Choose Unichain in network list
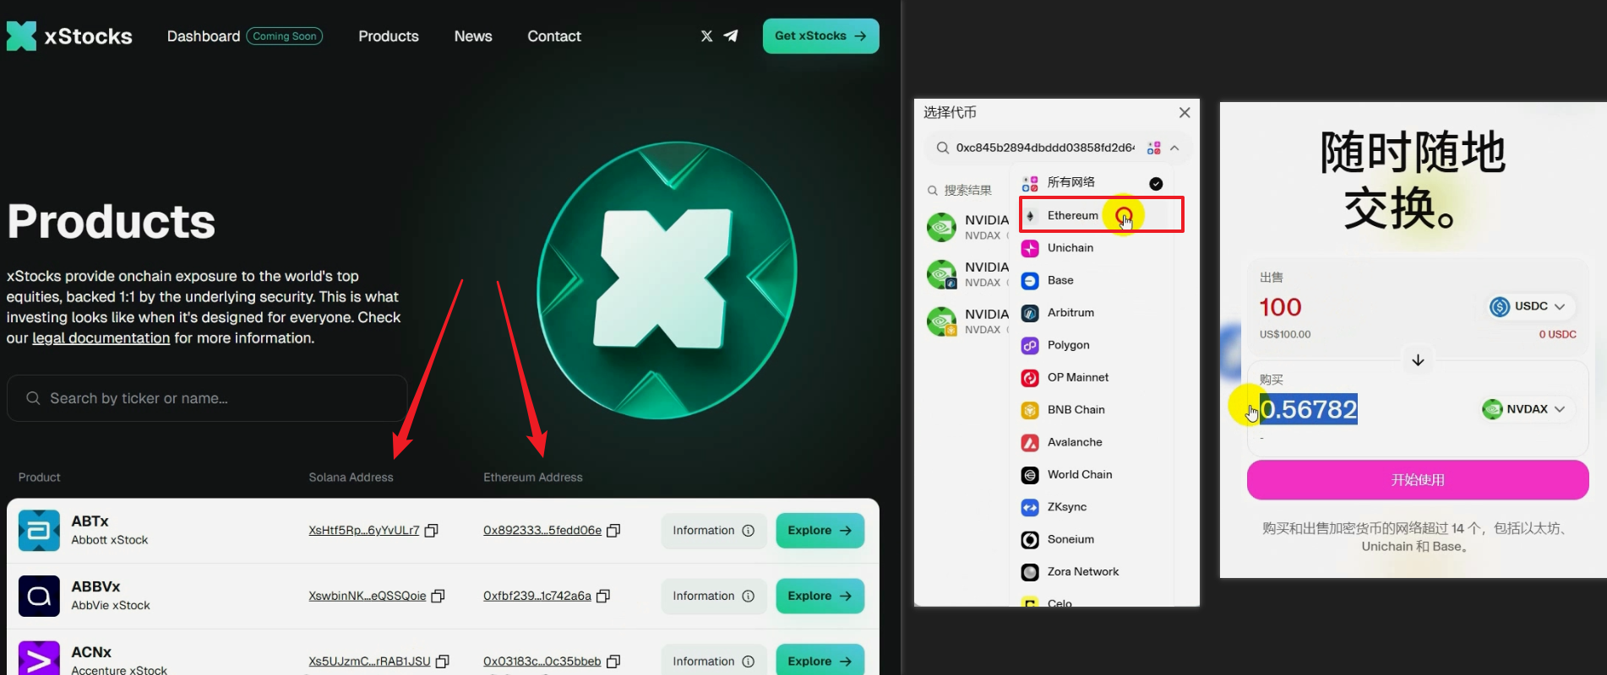Viewport: 1607px width, 675px height. click(1093, 248)
